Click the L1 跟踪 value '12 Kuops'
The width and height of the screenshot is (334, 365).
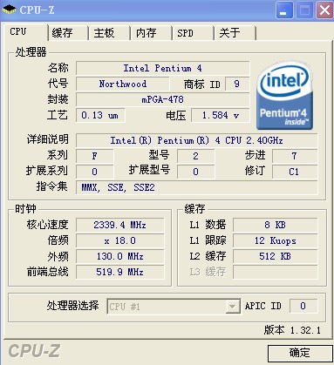tap(276, 240)
